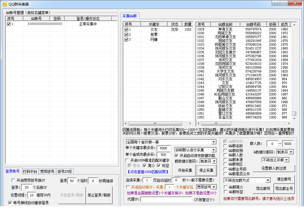Select group row 1052 本溪交友
Image resolution: width=304 pixels, height=213 pixels.
(x=244, y=117)
